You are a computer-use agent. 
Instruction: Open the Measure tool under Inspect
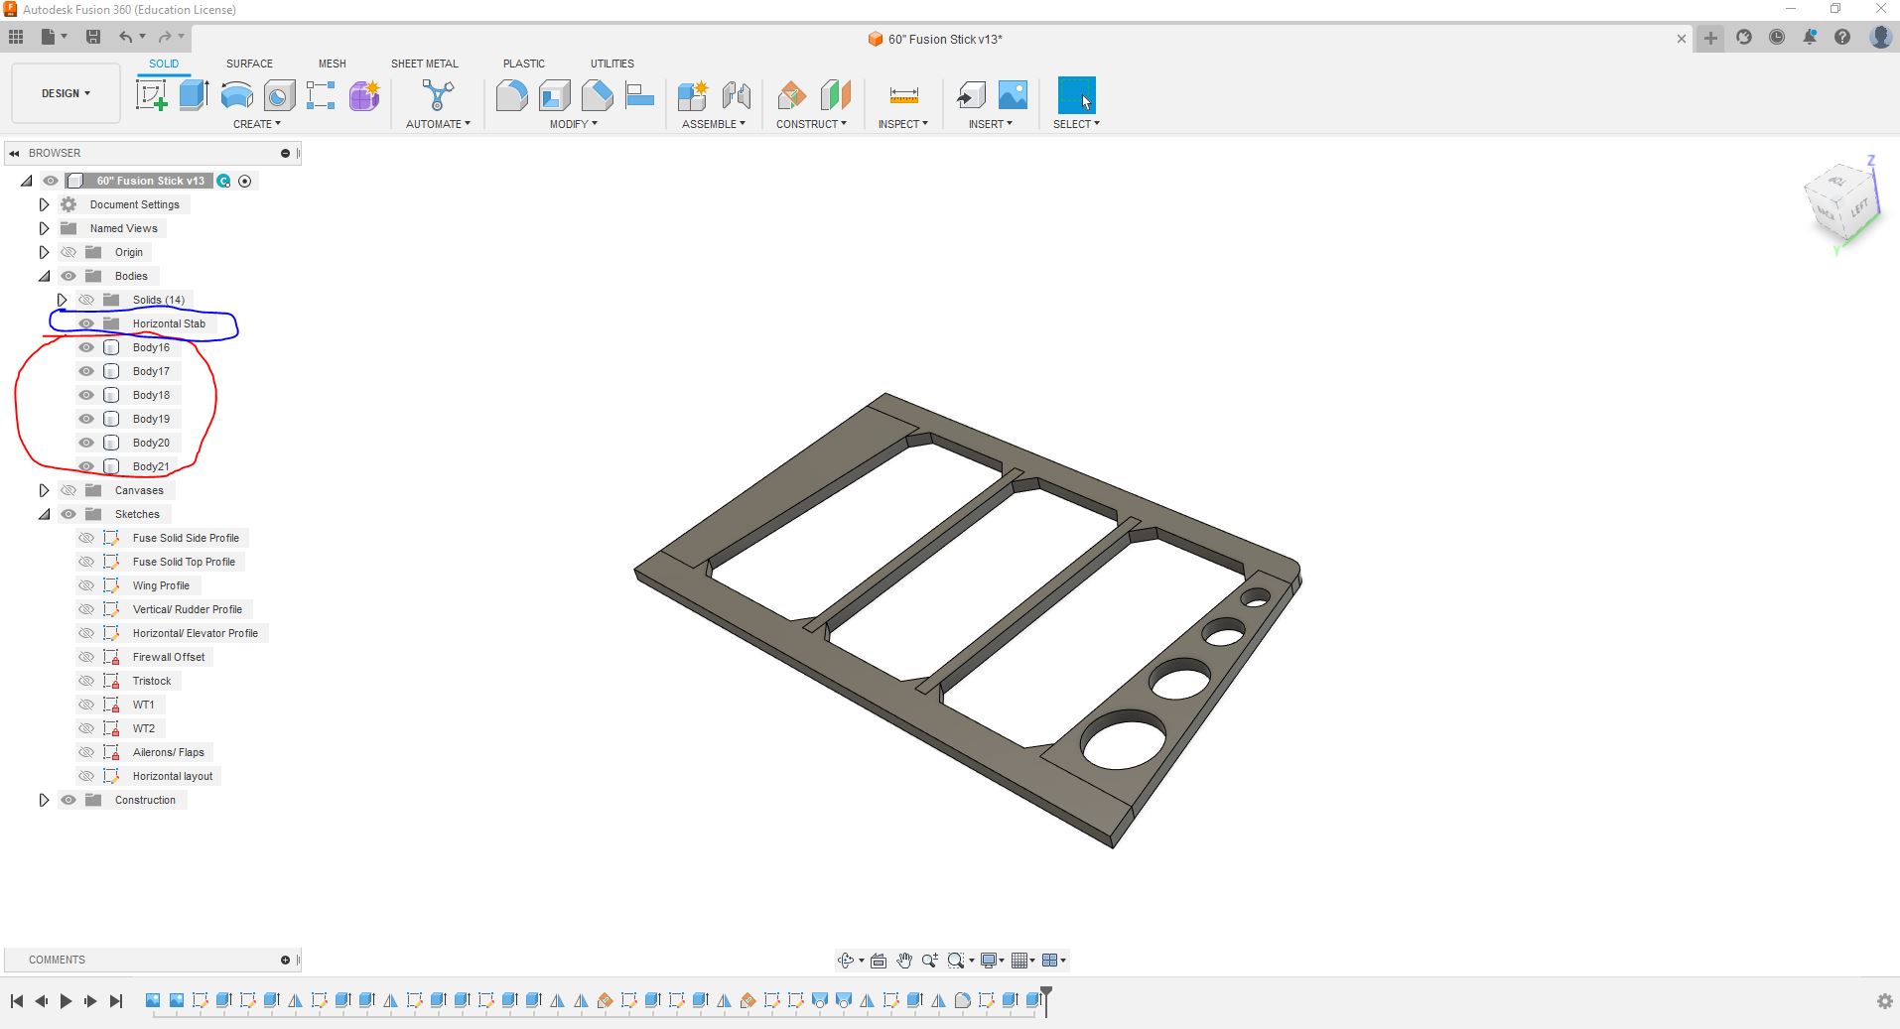click(903, 95)
